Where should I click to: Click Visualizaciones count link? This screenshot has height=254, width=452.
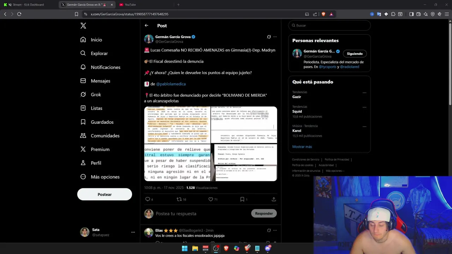202,188
